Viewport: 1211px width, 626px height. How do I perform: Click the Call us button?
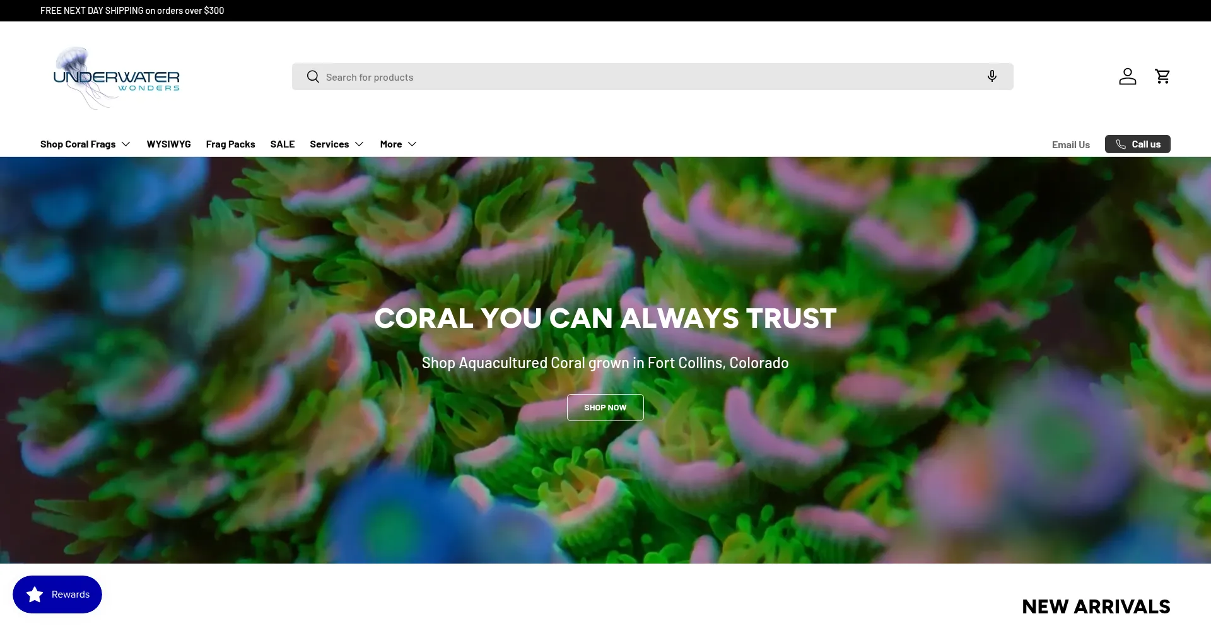[1137, 144]
